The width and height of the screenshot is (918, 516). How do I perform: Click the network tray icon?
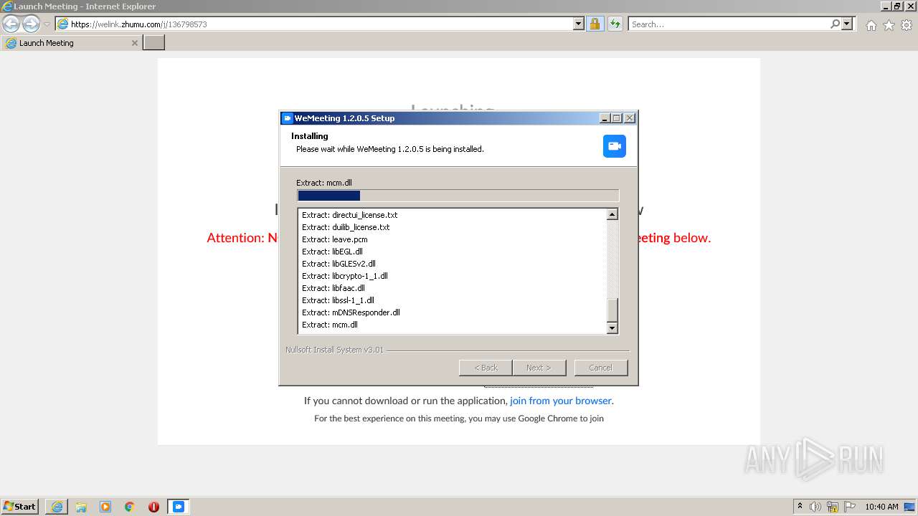click(x=833, y=507)
